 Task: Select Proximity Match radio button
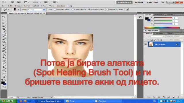[x=55, y=9]
